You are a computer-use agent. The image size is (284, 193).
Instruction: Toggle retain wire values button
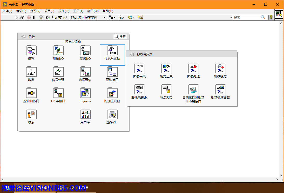(x=48, y=17)
